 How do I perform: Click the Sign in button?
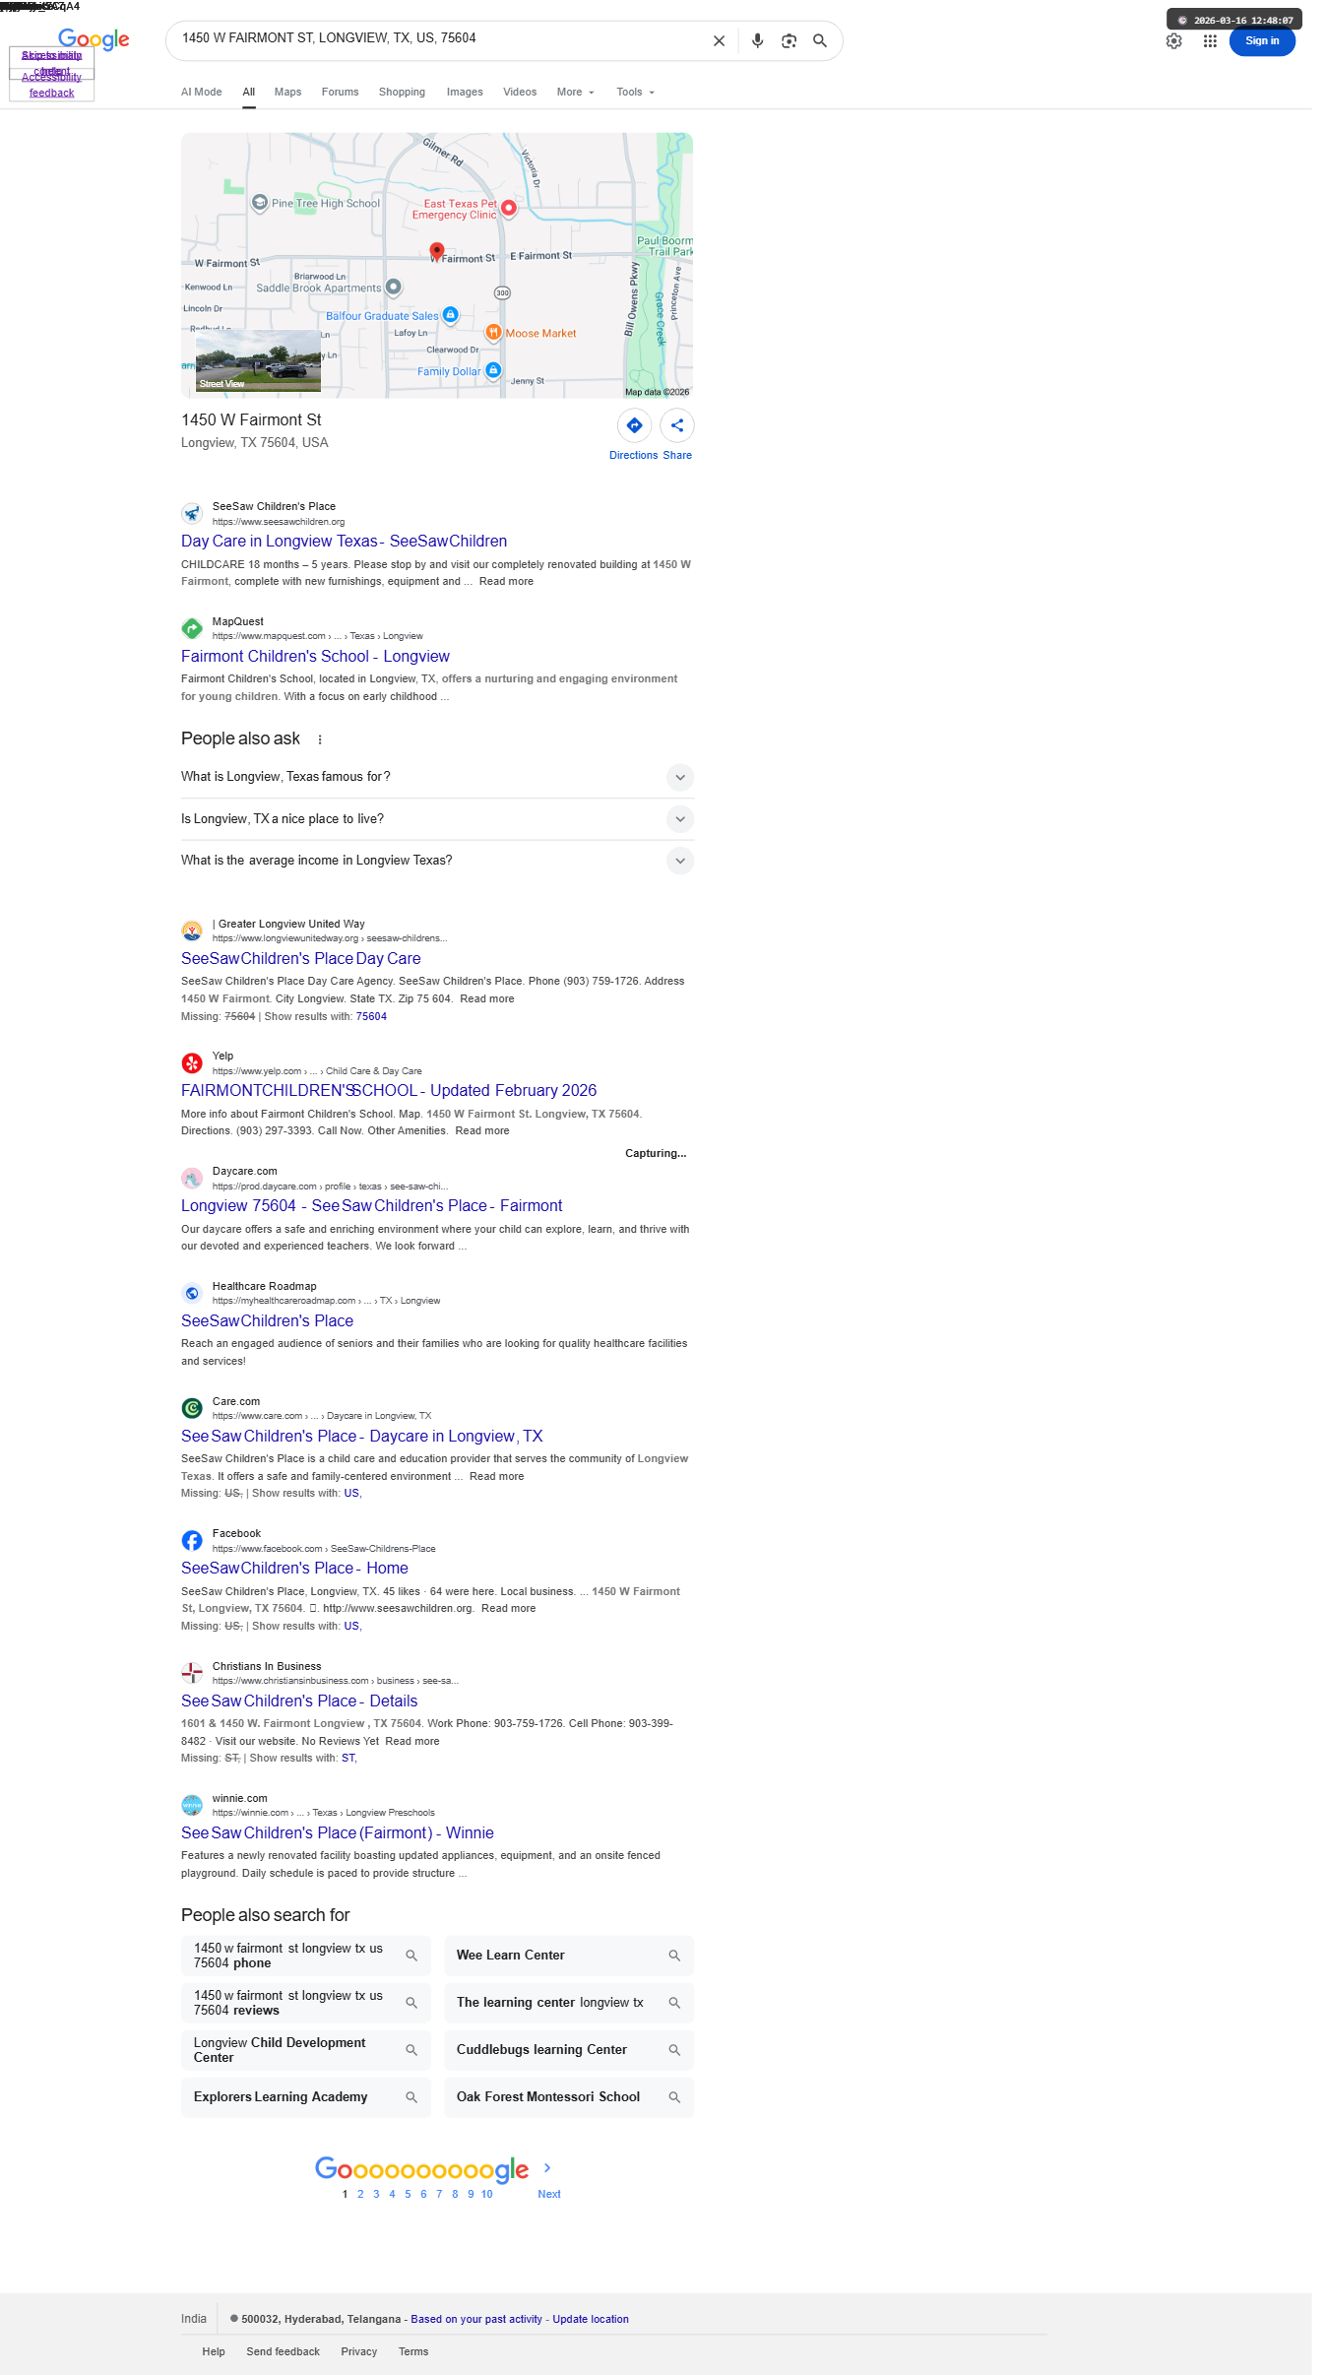tap(1262, 41)
